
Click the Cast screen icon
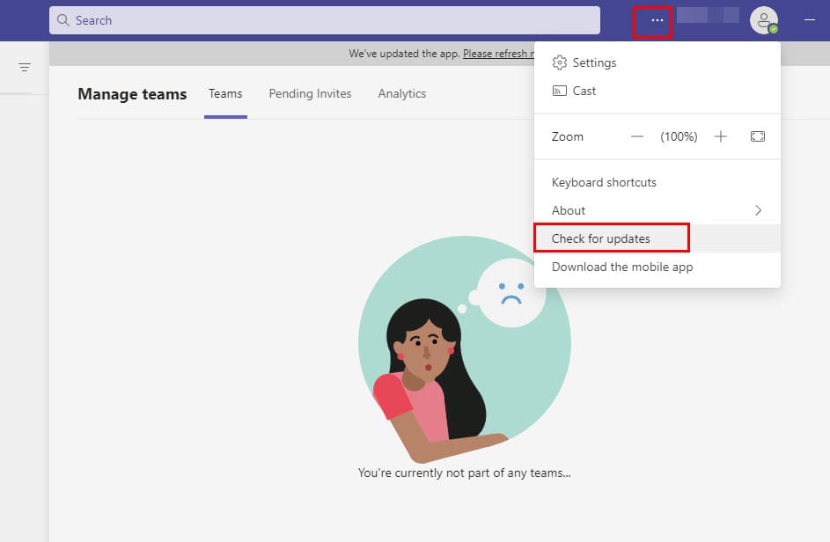tap(559, 91)
